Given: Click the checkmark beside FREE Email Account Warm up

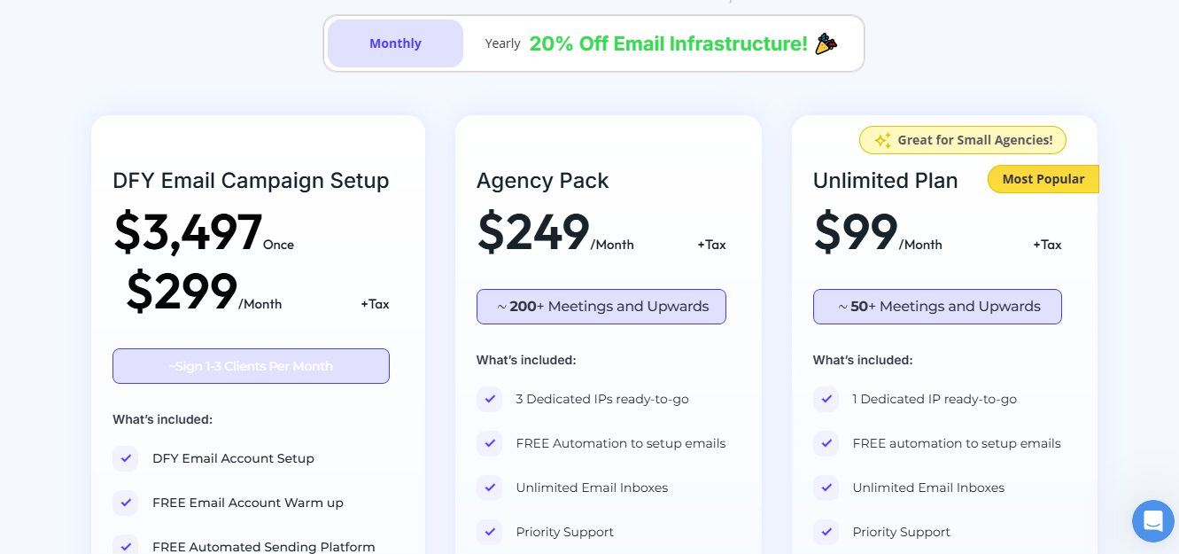Looking at the screenshot, I should (x=125, y=503).
